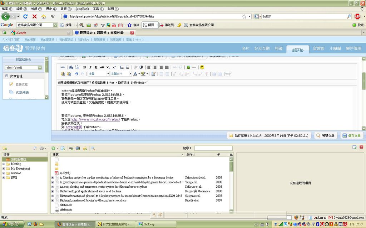This screenshot has height=228, width=366.
Task: Open the ScrapBook menu
Action: pos(82,9)
